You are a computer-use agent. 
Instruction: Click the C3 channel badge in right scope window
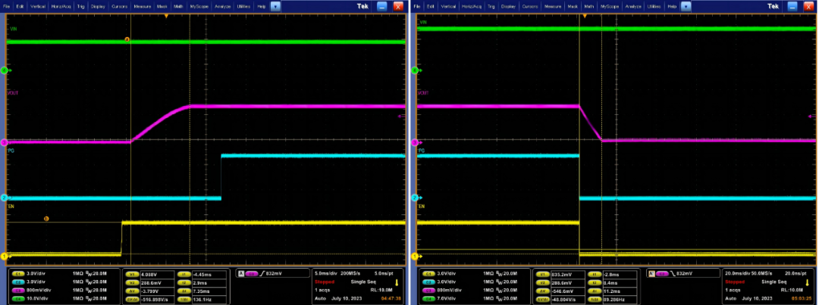click(428, 291)
